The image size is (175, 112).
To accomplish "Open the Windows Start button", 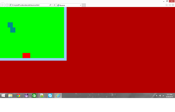I will (x=3, y=96).
